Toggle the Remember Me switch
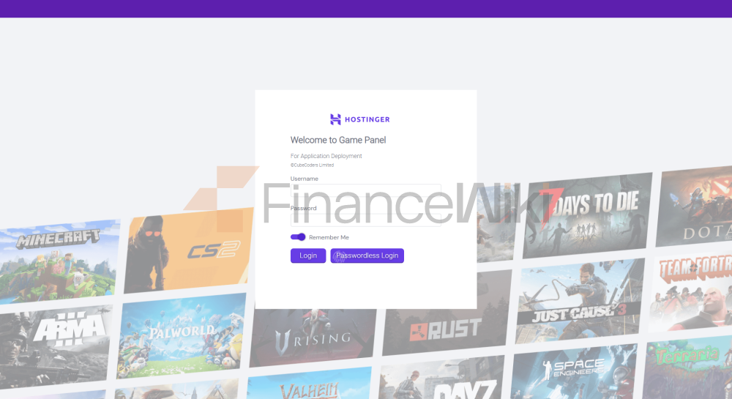 pyautogui.click(x=298, y=237)
